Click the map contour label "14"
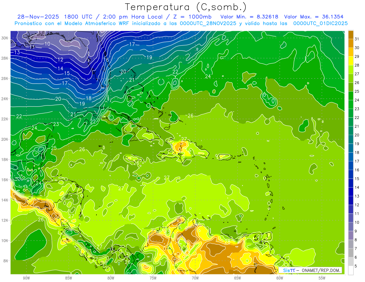Viewport: 365px width, 282px height. pyautogui.click(x=60, y=68)
